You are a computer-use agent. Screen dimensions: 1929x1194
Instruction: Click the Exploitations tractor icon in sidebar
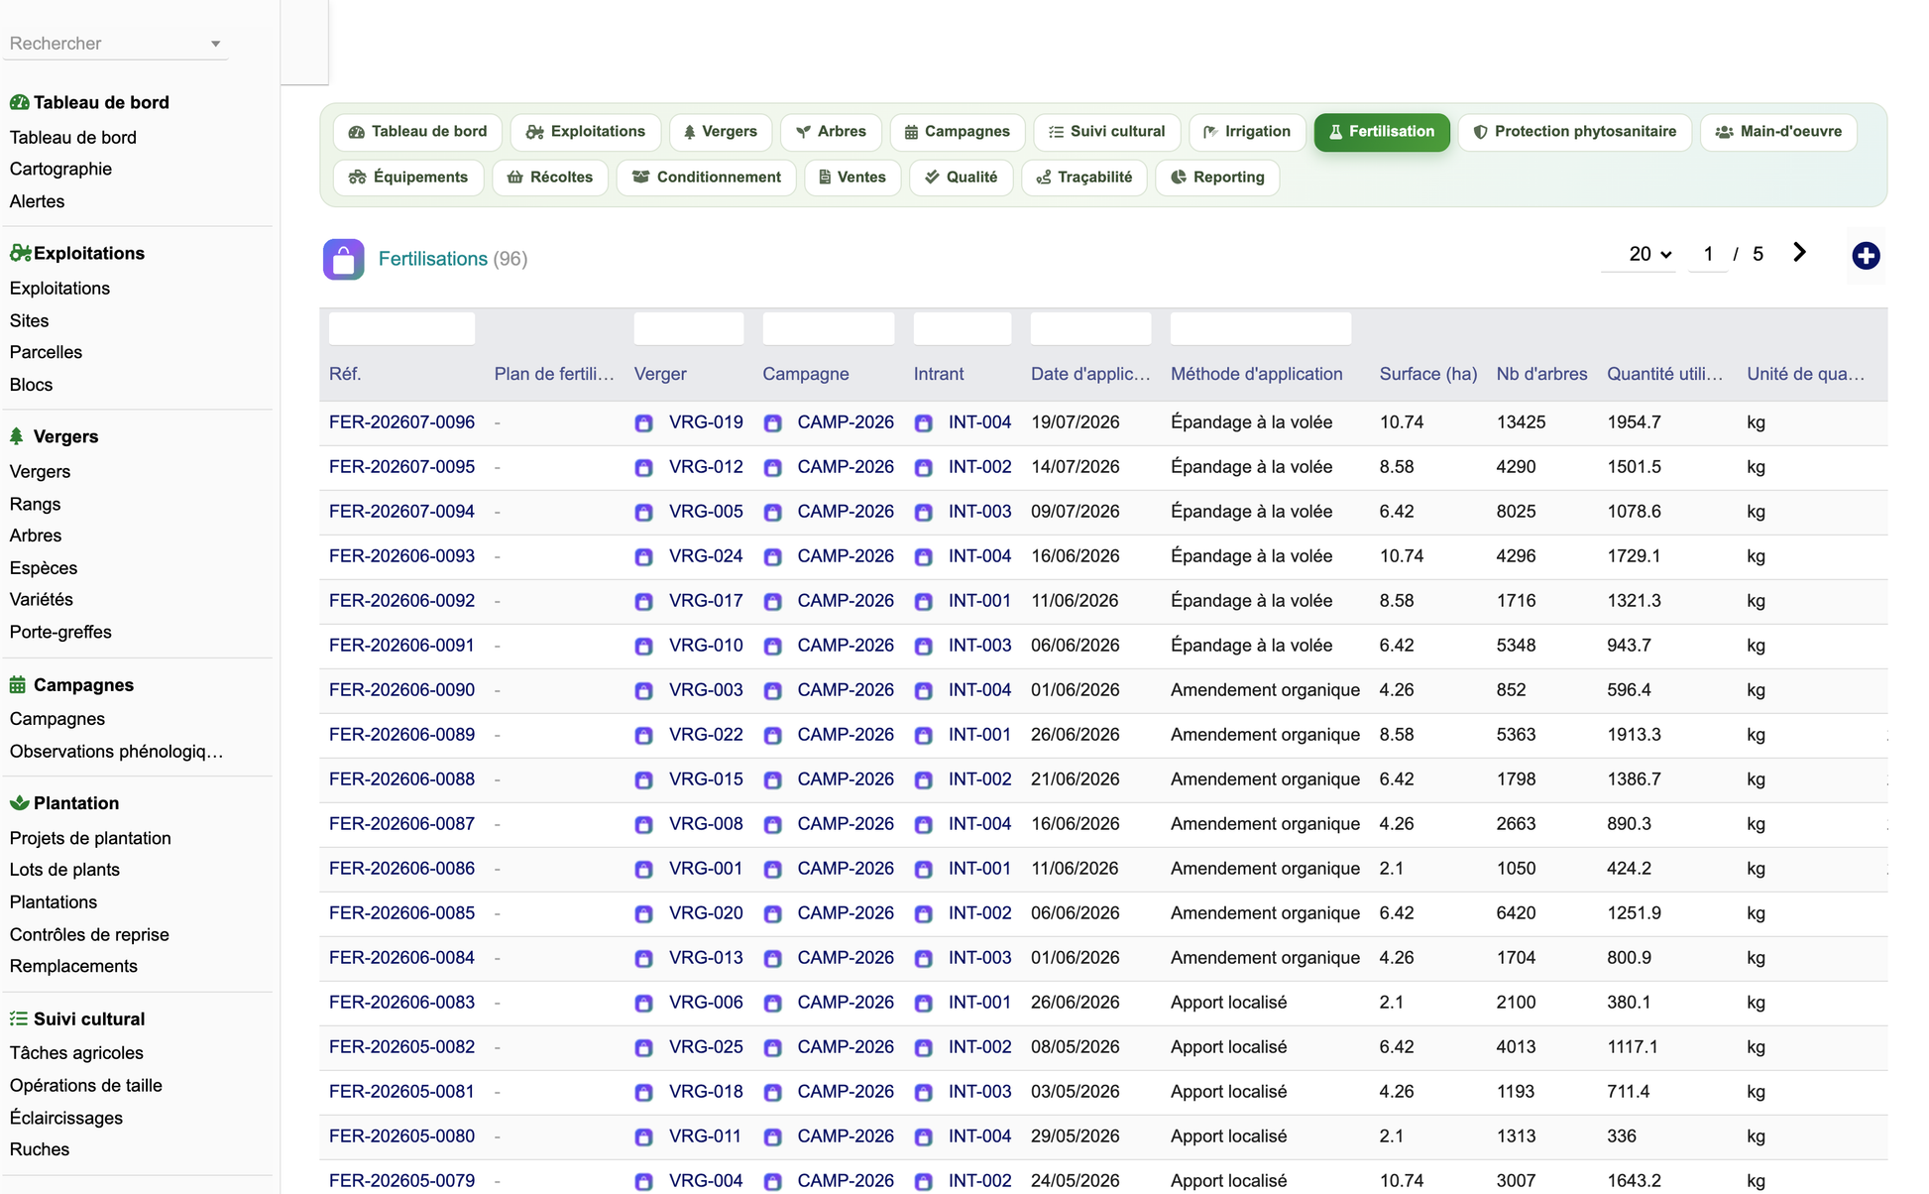(20, 253)
